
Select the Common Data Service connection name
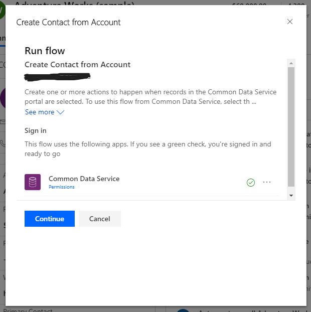(x=84, y=179)
